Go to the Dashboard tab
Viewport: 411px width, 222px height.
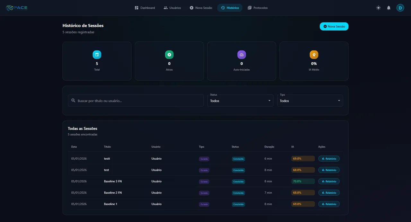[145, 8]
